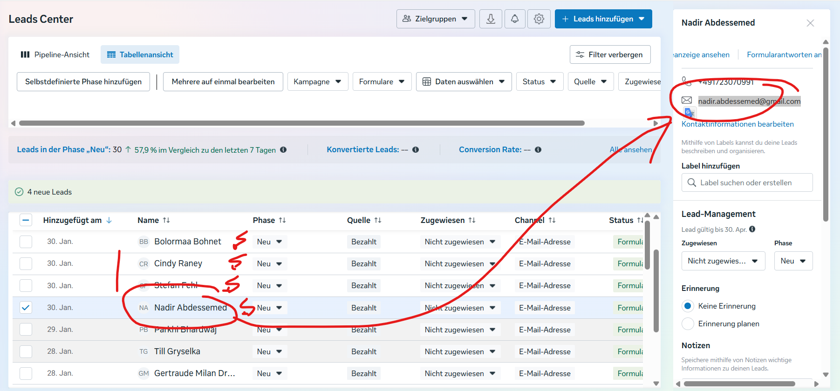Click the Filter verbergen button
This screenshot has width=840, height=391.
(610, 55)
